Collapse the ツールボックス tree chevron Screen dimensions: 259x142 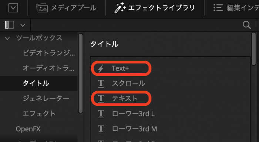click(x=7, y=38)
